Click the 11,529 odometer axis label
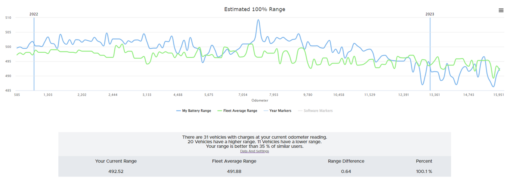The width and height of the screenshot is (512, 178). (x=370, y=95)
